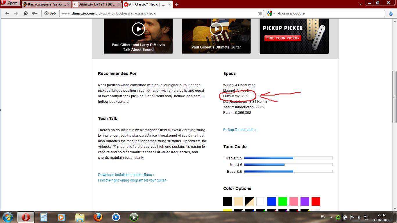
Task: Click the Treble 5.5 tone bar
Action: (288, 158)
